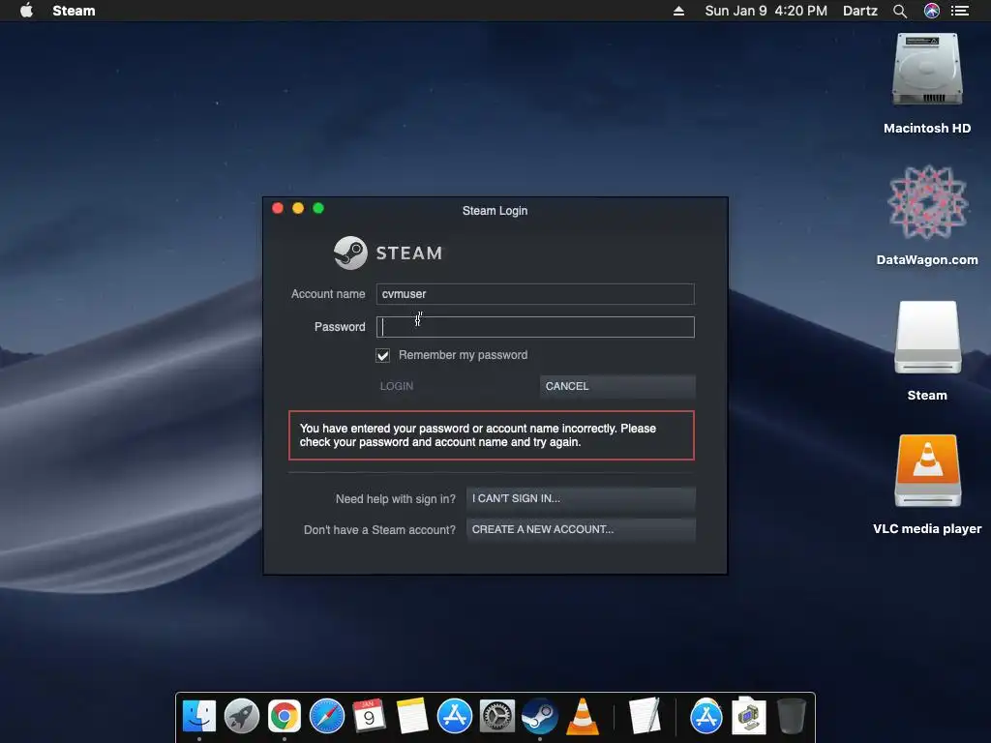Click the incorrect password error message

pyautogui.click(x=491, y=435)
